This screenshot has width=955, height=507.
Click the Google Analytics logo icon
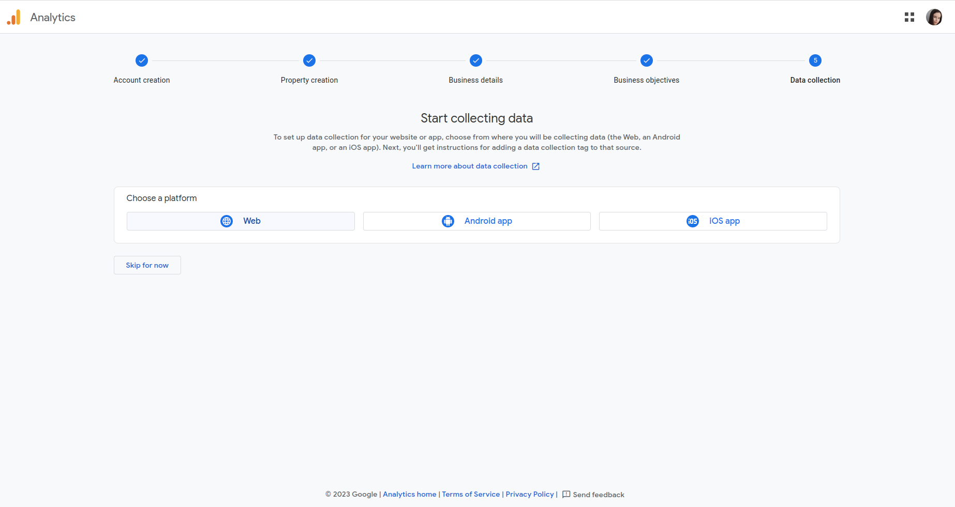pyautogui.click(x=14, y=17)
